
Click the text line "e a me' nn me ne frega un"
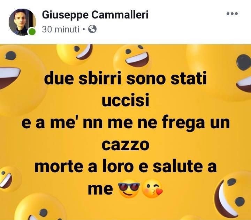(125, 123)
